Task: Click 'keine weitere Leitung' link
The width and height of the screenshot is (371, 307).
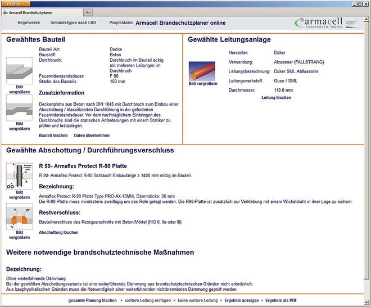Action: (x=197, y=300)
